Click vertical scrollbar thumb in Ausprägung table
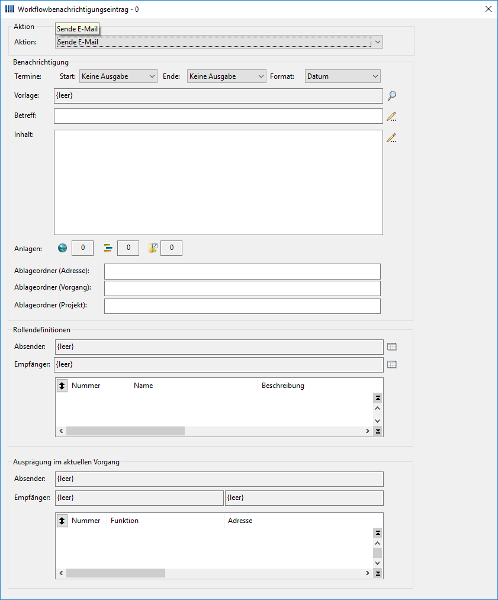The image size is (498, 600). pos(378,553)
